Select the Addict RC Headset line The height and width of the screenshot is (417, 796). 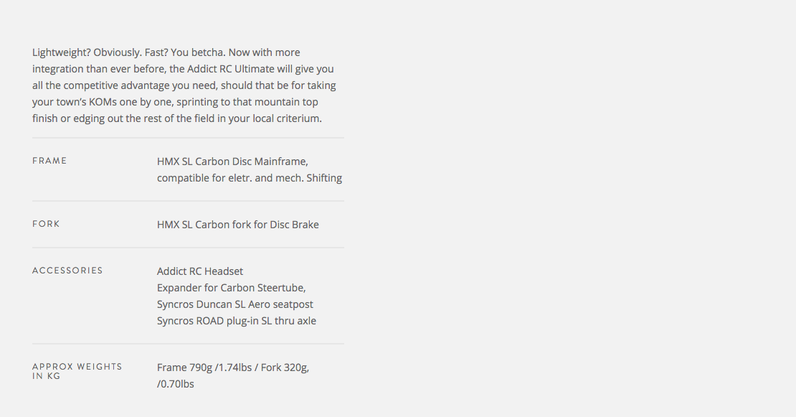pos(200,271)
